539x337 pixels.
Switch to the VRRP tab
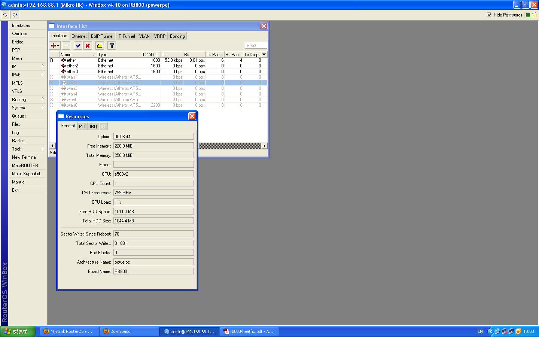click(x=159, y=36)
